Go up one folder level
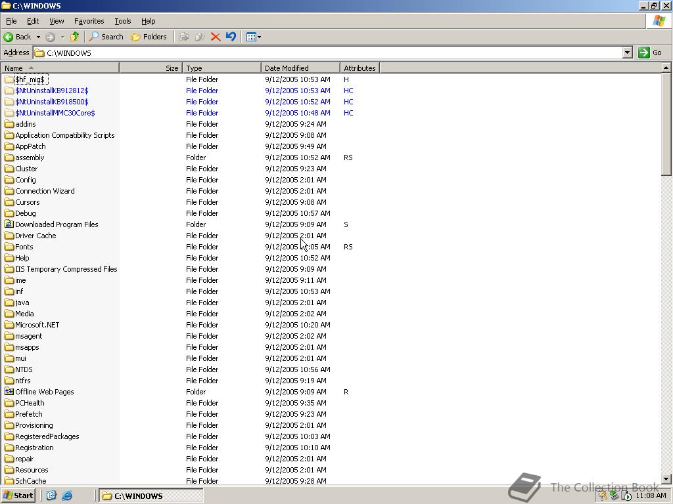Screen dimensions: 673x504 tap(75, 37)
